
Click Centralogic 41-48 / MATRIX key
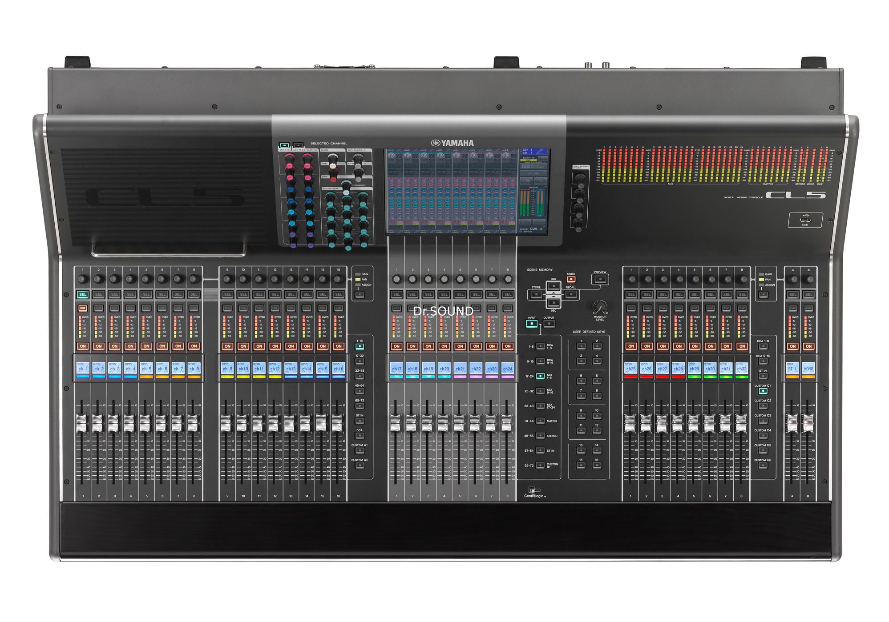pyautogui.click(x=540, y=421)
